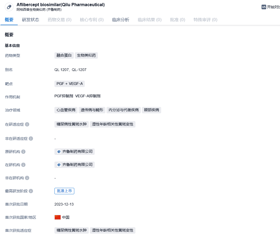Select the 概要 tab

pyautogui.click(x=9, y=20)
